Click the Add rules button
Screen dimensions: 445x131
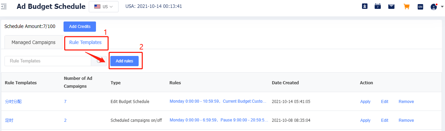click(x=124, y=61)
